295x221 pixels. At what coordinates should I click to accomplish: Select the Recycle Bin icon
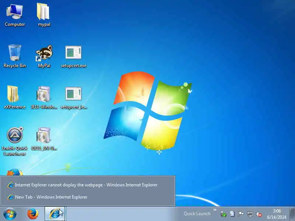pyautogui.click(x=15, y=56)
